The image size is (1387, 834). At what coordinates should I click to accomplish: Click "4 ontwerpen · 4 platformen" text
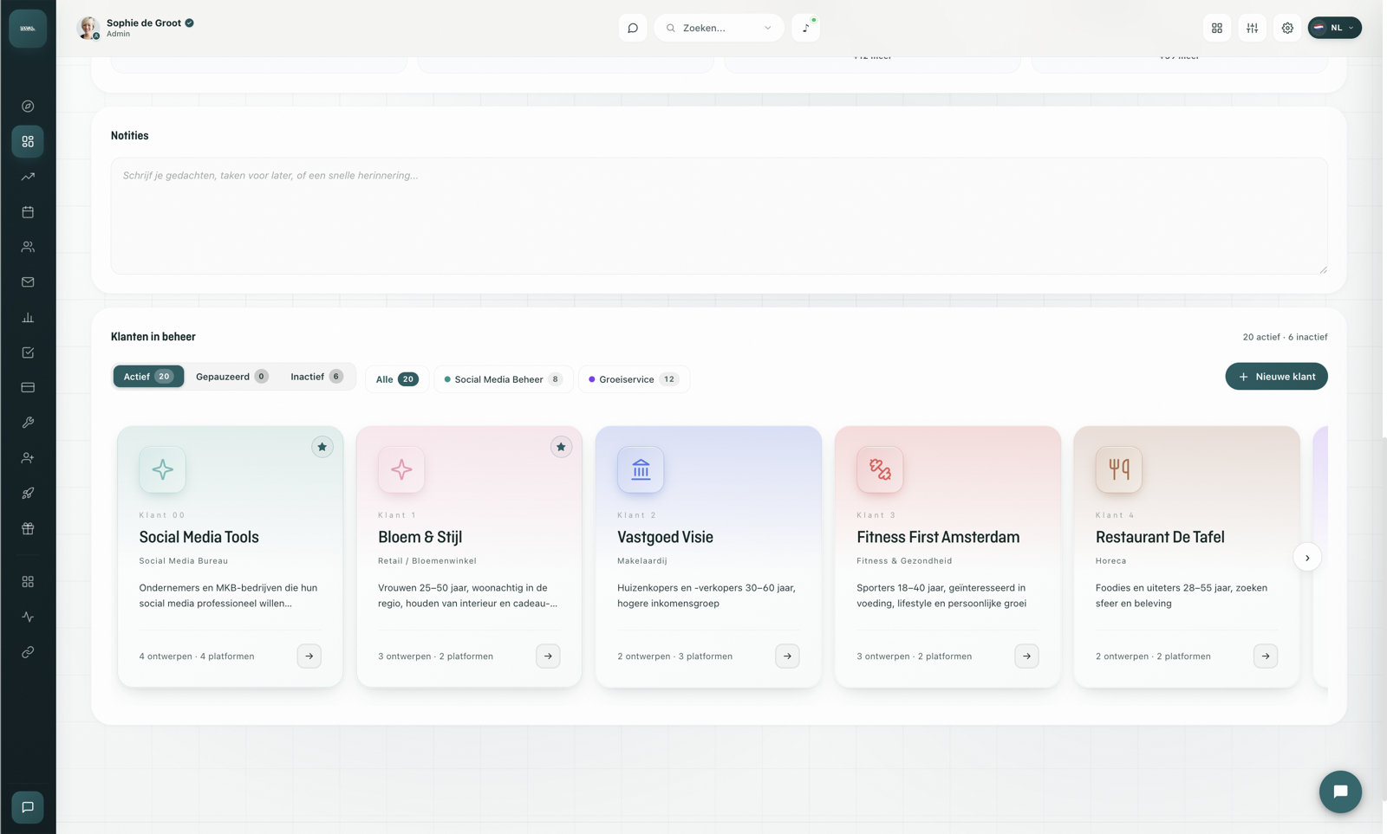(x=197, y=656)
